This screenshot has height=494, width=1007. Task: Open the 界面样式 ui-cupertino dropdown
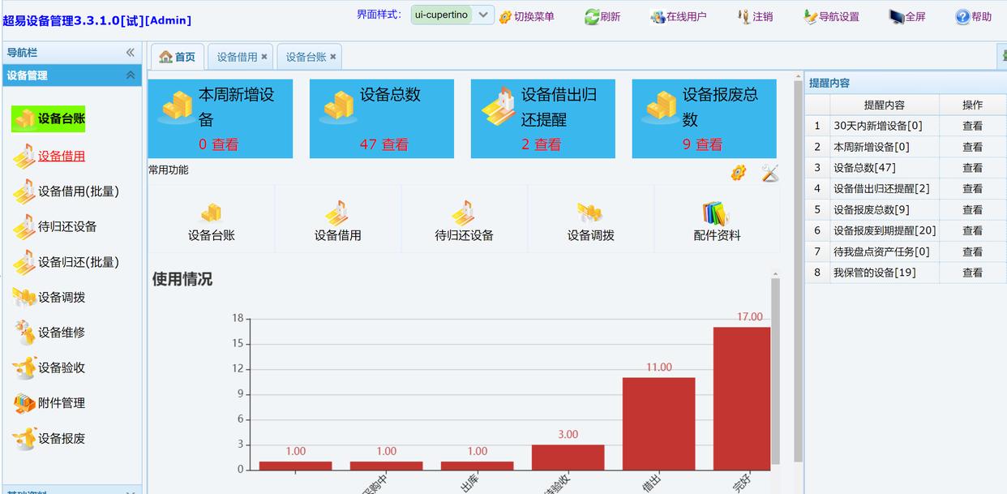coord(483,15)
